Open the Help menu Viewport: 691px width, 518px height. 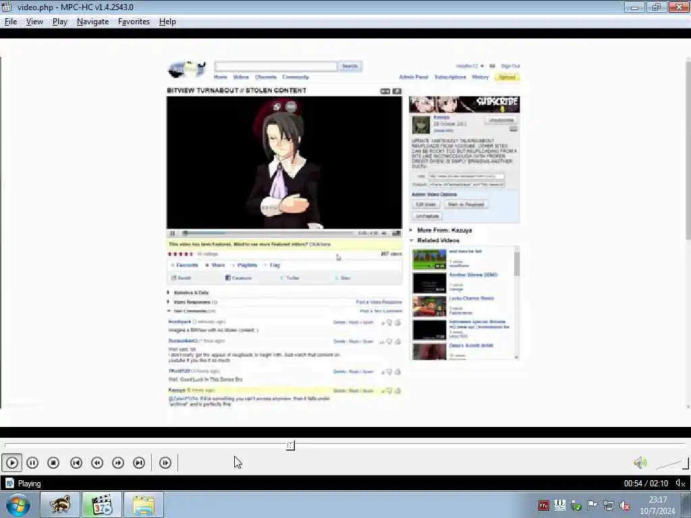click(x=167, y=22)
